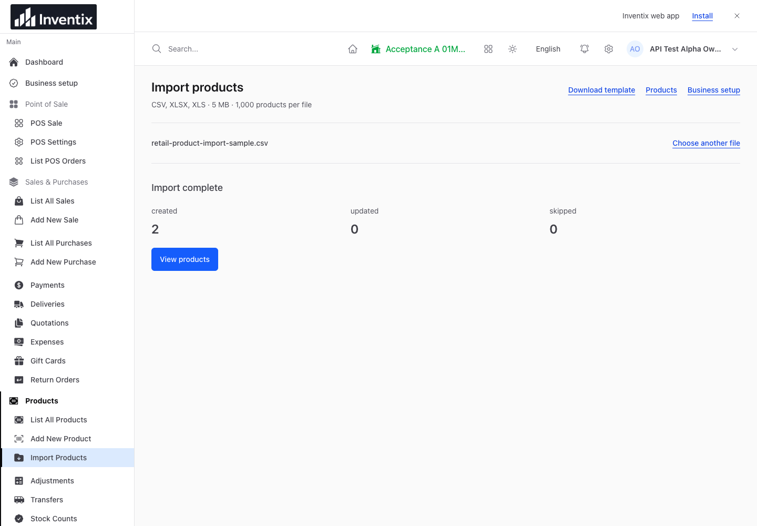Open Return Orders icon in sidebar
Screen dimensions: 757x526
(19, 380)
